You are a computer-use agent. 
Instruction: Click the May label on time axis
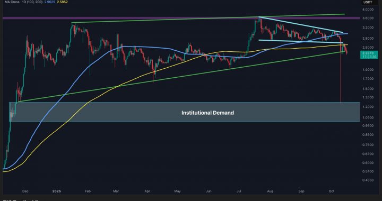coord(178,191)
